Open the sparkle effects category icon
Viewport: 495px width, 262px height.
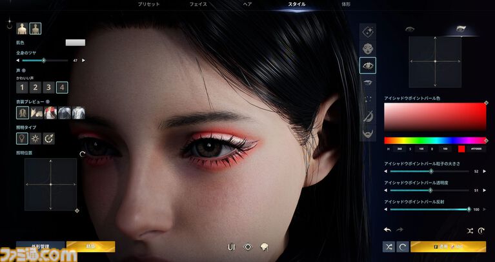pyautogui.click(x=368, y=32)
